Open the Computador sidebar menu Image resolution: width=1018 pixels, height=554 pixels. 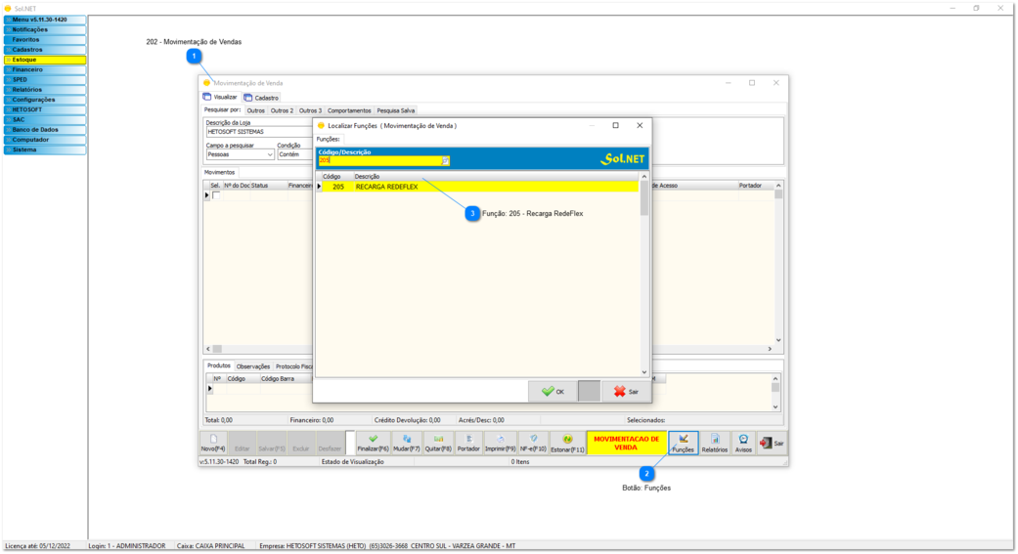[45, 140]
